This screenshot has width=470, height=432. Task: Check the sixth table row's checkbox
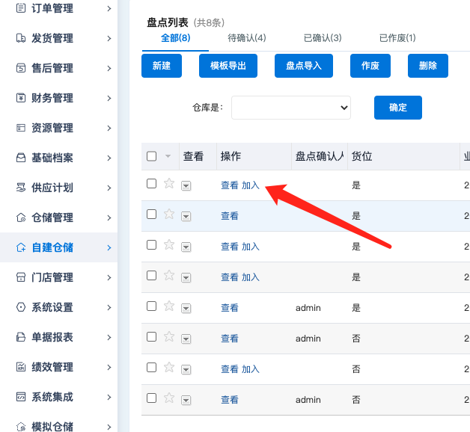tap(151, 337)
